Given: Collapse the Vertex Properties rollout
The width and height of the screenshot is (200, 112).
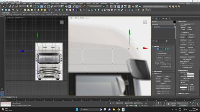Looking at the screenshot, I should click(183, 70).
